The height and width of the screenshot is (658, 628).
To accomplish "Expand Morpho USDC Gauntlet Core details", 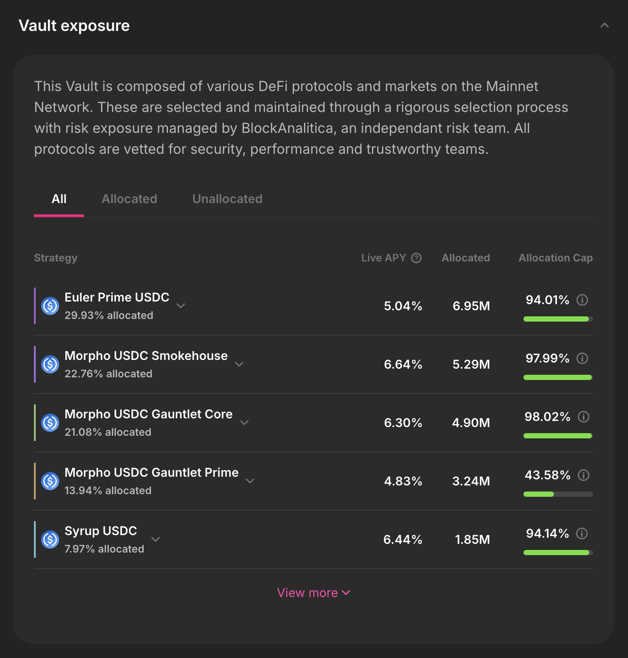I will (244, 423).
